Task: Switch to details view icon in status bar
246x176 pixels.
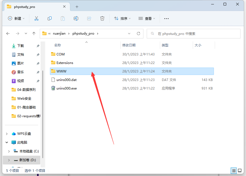Action: tap(234, 171)
